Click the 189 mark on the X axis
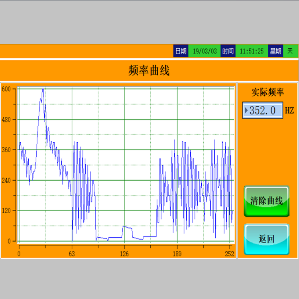 coord(177,252)
